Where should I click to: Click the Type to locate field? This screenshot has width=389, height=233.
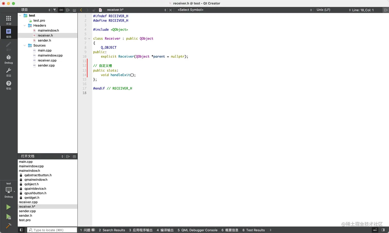pos(52,230)
